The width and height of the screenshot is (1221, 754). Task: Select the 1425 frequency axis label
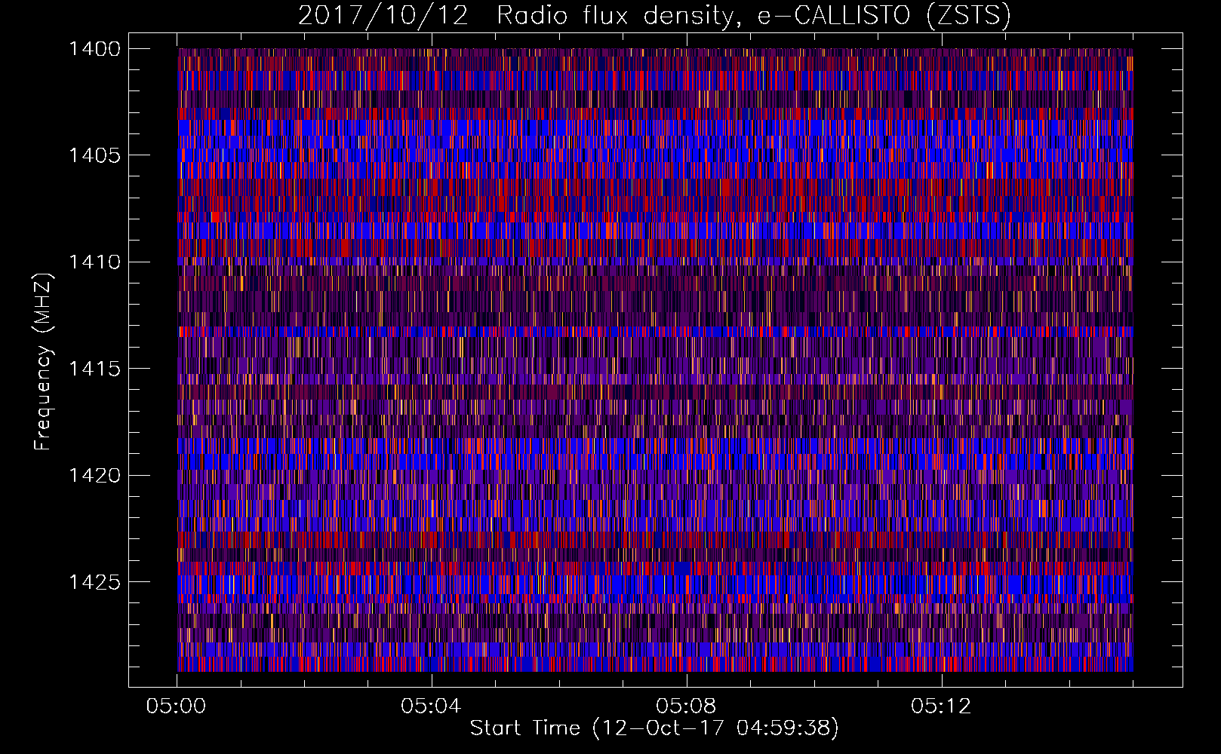pyautogui.click(x=95, y=582)
